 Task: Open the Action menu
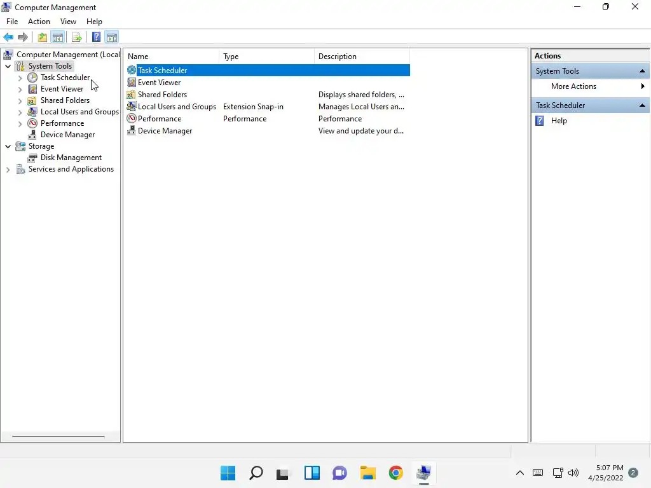click(39, 22)
